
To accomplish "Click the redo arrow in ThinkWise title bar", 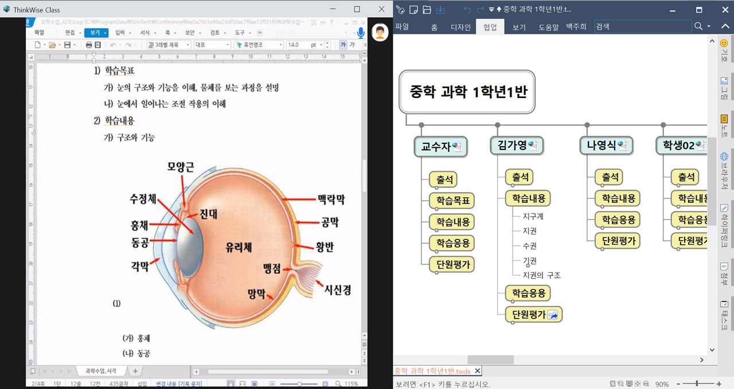I will point(480,10).
